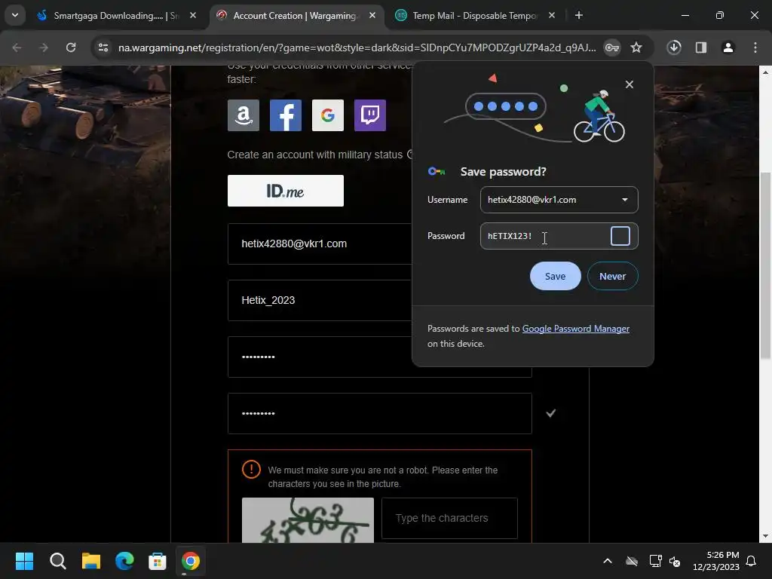
Task: Switch to Account Creation Wargaming tab
Action: tap(295, 16)
